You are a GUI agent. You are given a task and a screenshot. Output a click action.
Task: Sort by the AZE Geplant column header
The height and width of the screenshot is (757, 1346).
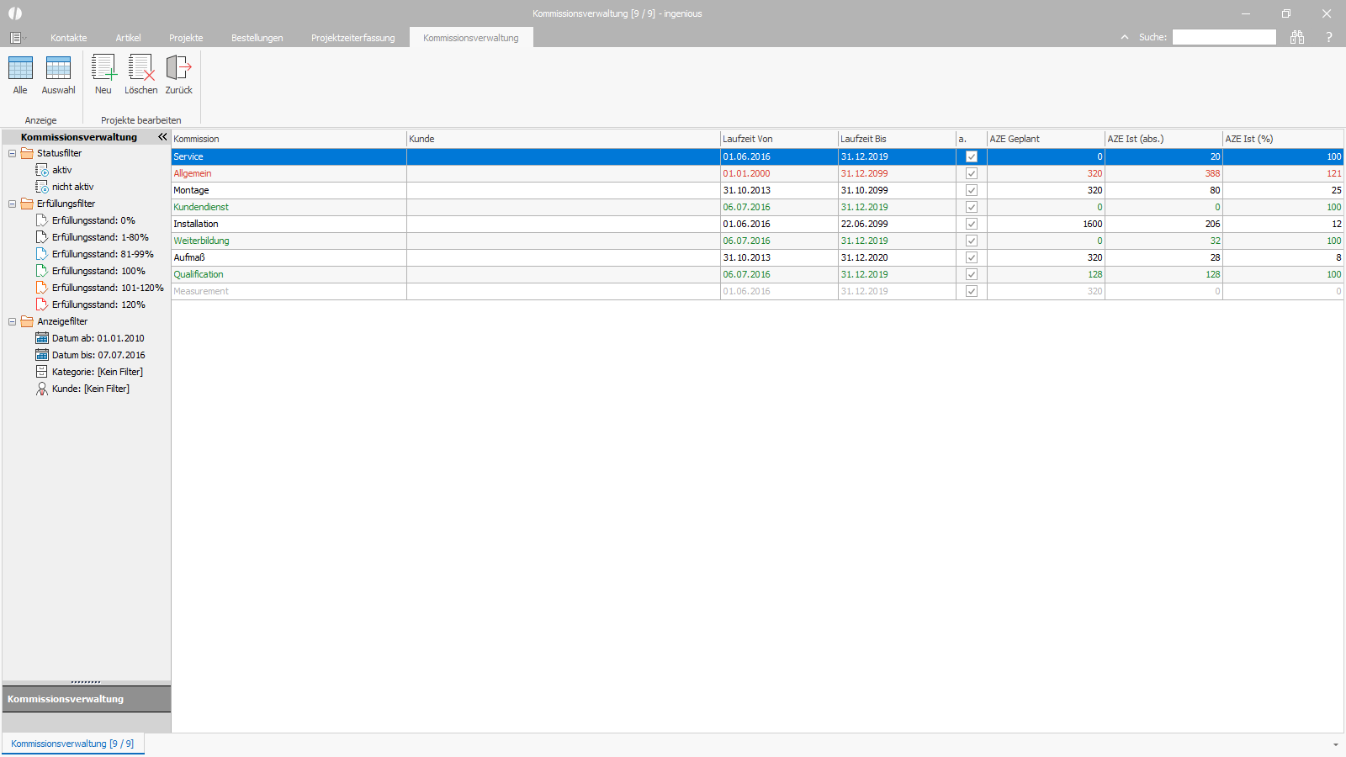click(x=1046, y=139)
